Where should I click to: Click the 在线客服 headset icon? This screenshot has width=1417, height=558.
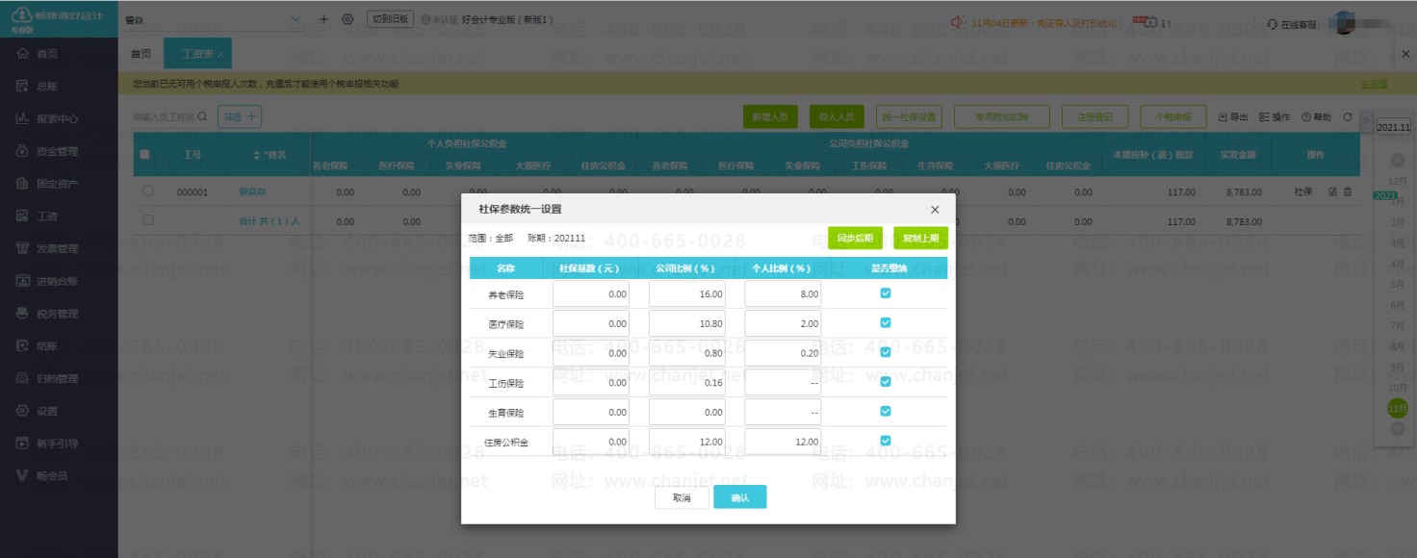(x=1273, y=24)
